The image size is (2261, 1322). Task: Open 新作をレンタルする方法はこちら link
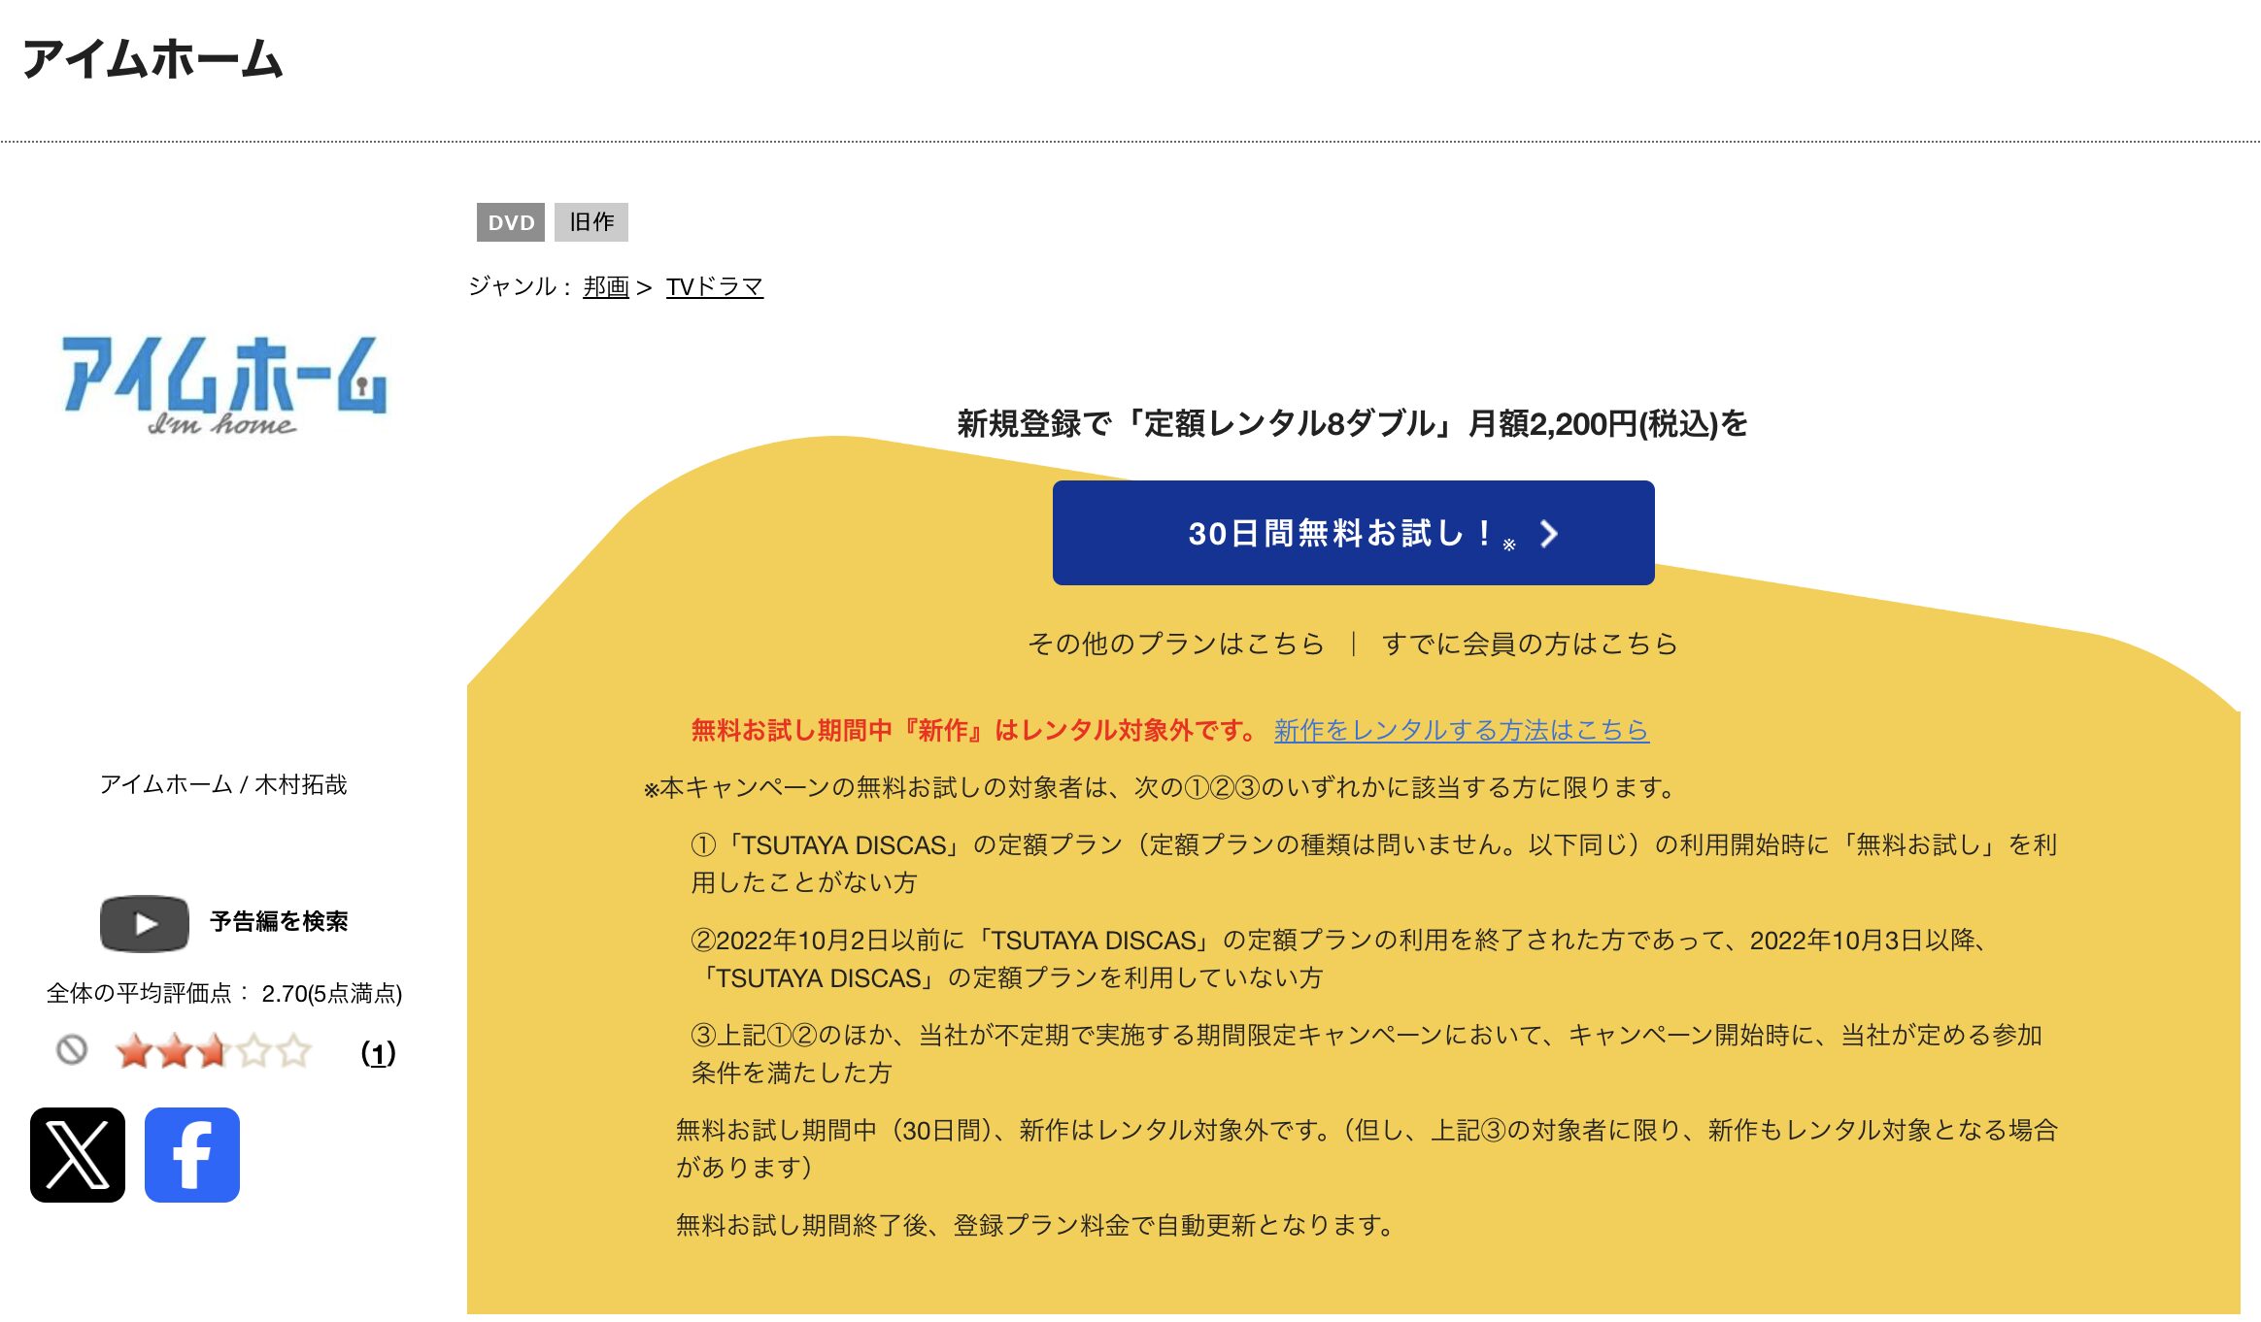click(x=1462, y=730)
